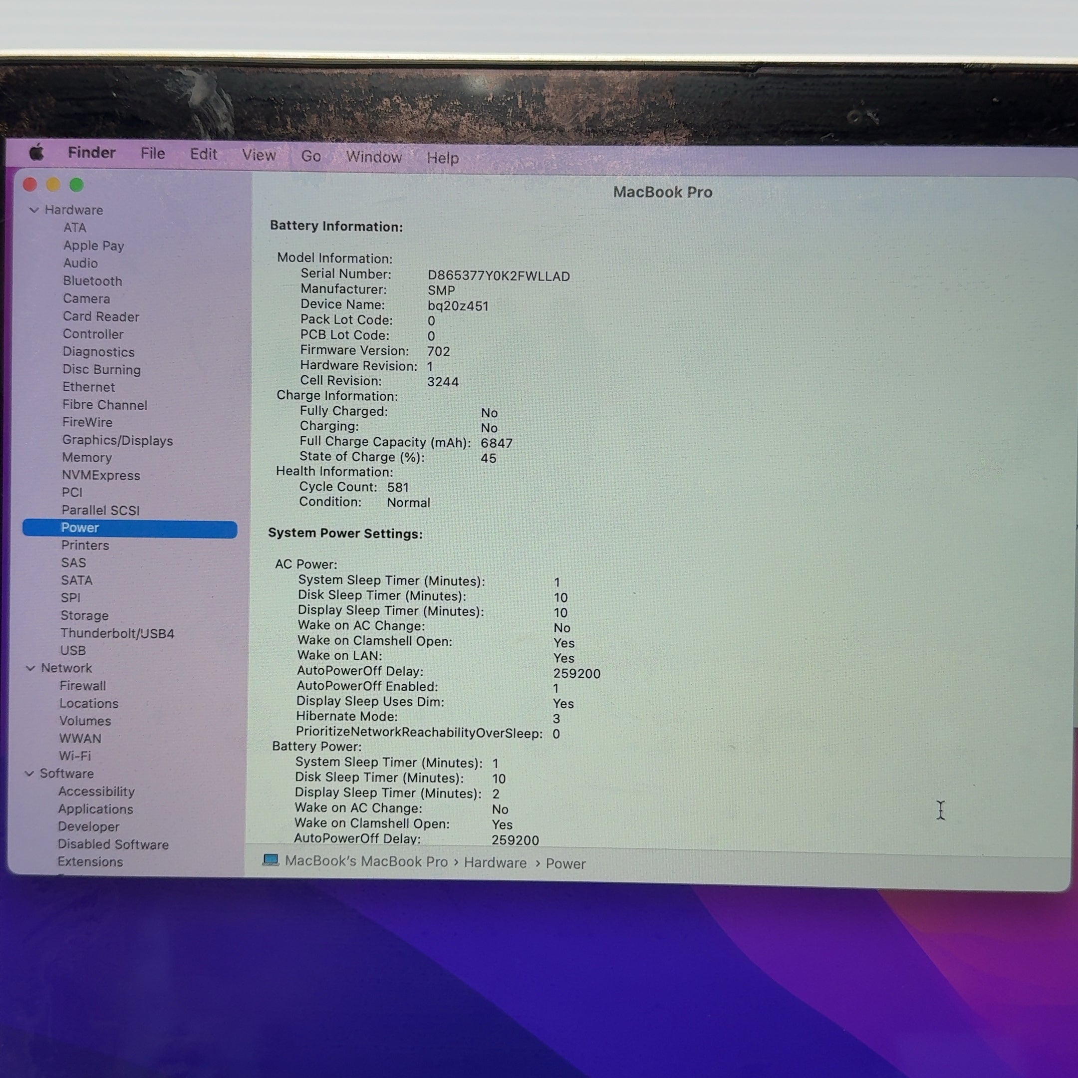1078x1078 pixels.
Task: Click the battery serial number D865377Y0K2FWLLAD
Action: coord(498,276)
